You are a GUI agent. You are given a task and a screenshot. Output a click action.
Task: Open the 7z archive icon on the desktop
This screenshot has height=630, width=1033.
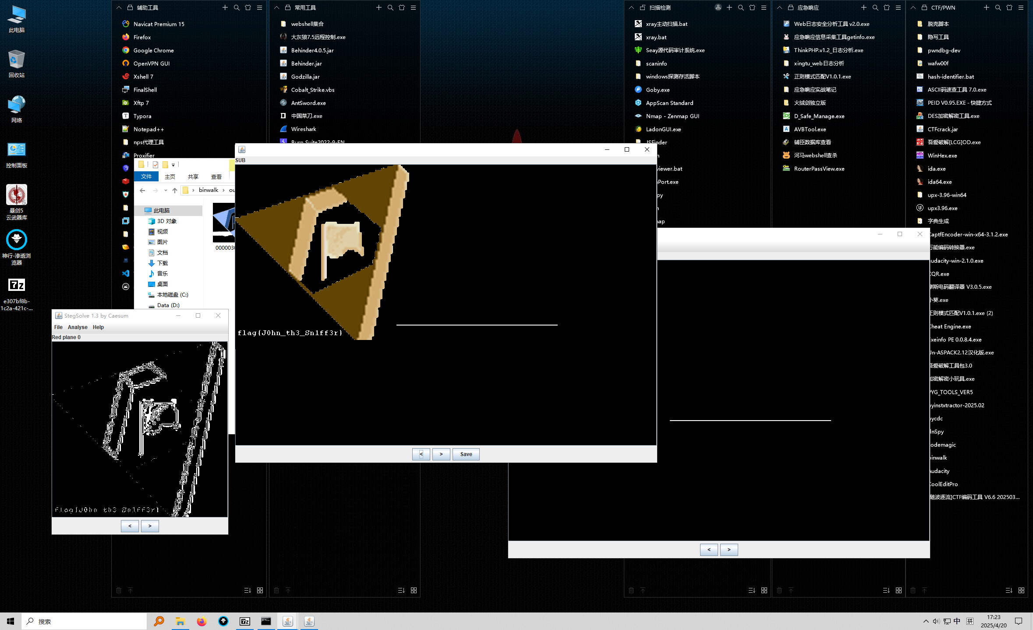pyautogui.click(x=17, y=286)
